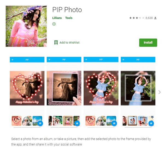Click back arrow in fourth PIP screenshot
The height and width of the screenshot is (151, 164).
124,60
